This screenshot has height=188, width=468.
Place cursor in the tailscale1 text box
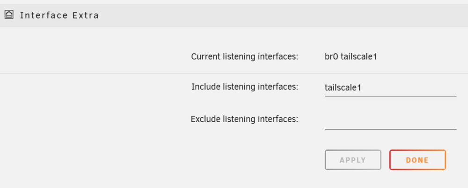pos(390,88)
